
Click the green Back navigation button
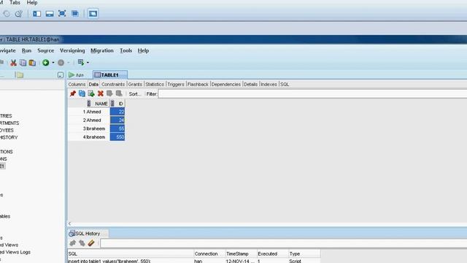coord(45,63)
